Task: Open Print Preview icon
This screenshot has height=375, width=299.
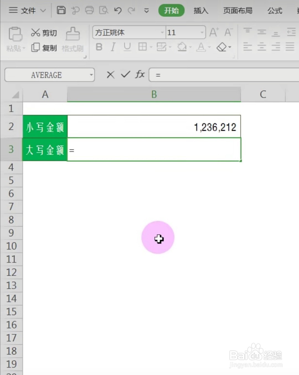Action: pos(104,11)
